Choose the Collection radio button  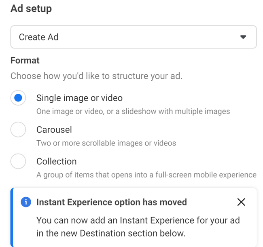(x=18, y=161)
